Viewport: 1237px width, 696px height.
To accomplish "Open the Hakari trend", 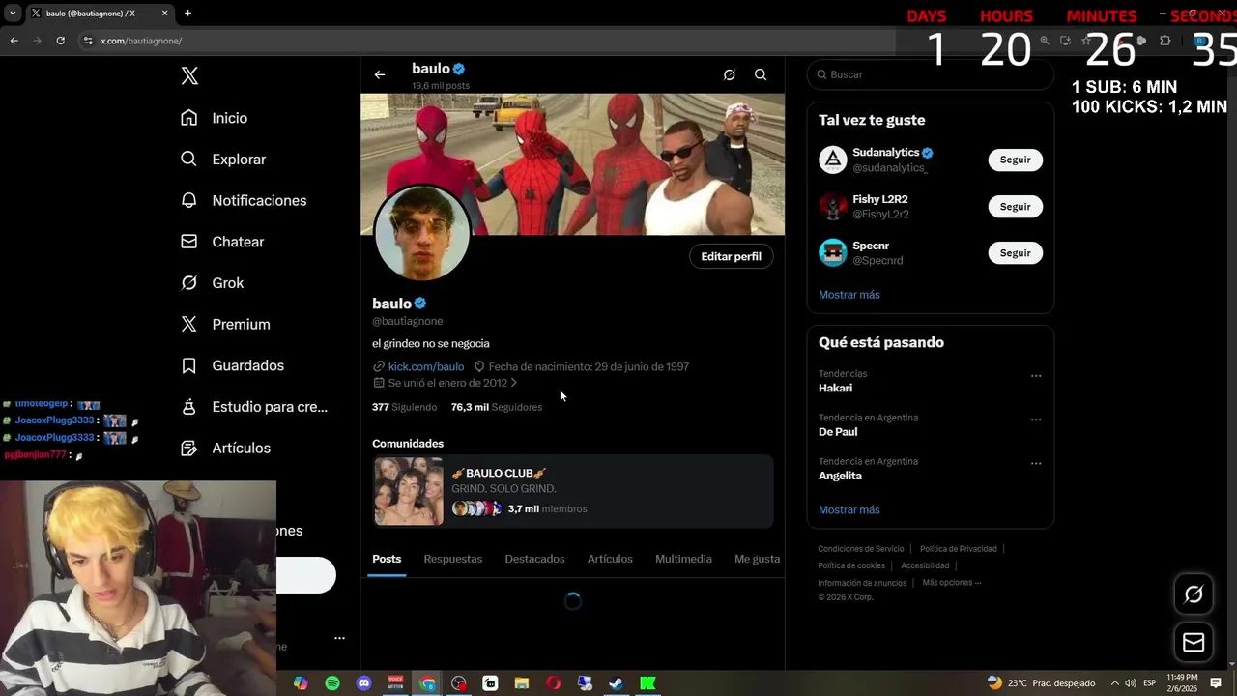I will point(835,388).
